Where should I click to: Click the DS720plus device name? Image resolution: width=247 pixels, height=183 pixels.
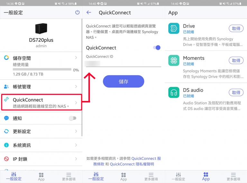(41, 40)
